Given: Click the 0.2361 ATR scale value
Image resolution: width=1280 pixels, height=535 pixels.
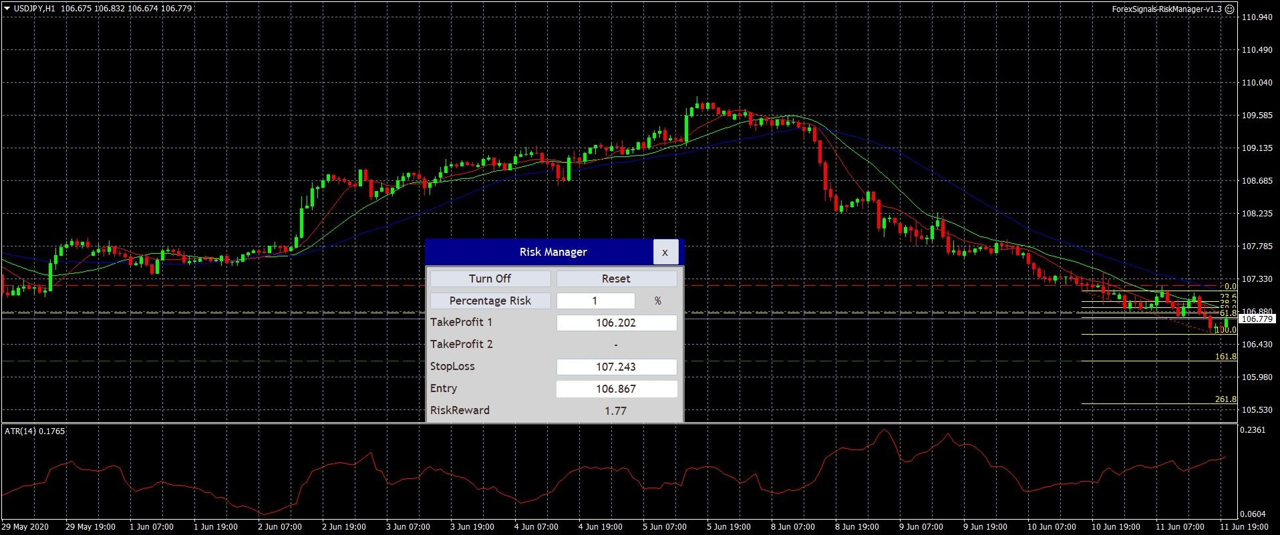Looking at the screenshot, I should [x=1253, y=430].
